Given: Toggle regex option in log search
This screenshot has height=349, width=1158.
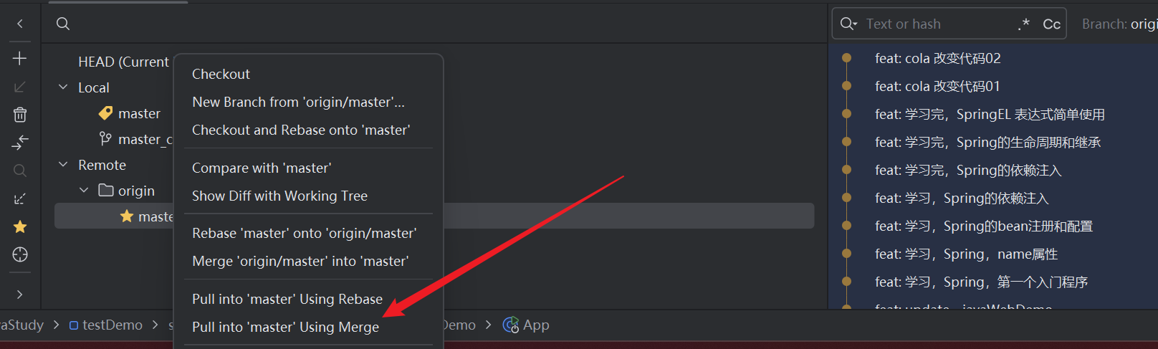Looking at the screenshot, I should (1024, 24).
